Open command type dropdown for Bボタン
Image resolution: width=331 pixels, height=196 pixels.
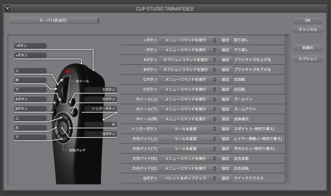(188, 69)
